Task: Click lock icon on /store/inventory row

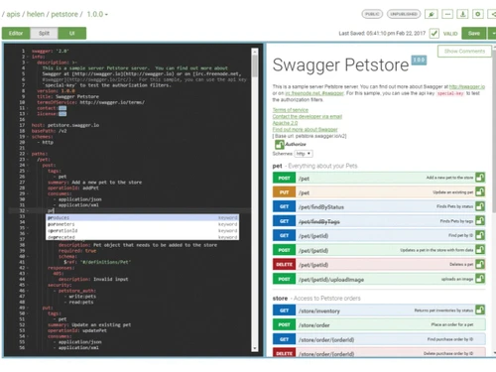Action: point(480,310)
